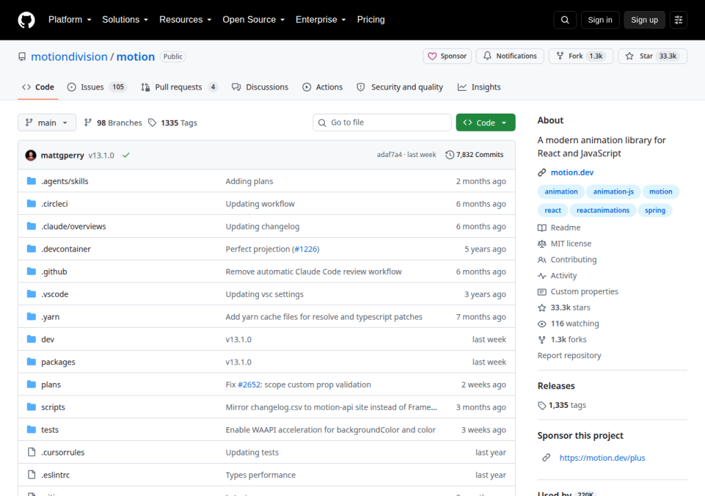705x496 pixels.
Task: Expand the Open Source dropdown menu
Action: click(253, 20)
